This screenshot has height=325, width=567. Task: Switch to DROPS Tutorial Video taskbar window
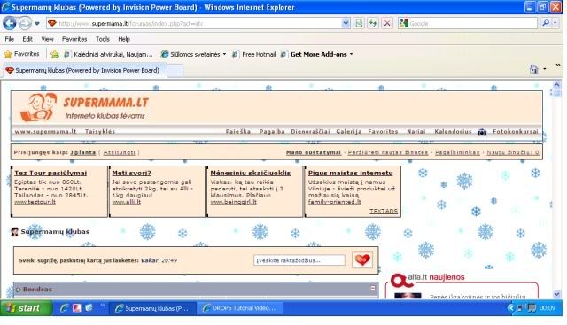239,308
